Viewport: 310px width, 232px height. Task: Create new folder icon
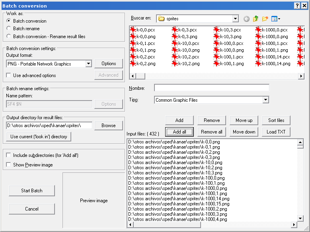(265, 19)
